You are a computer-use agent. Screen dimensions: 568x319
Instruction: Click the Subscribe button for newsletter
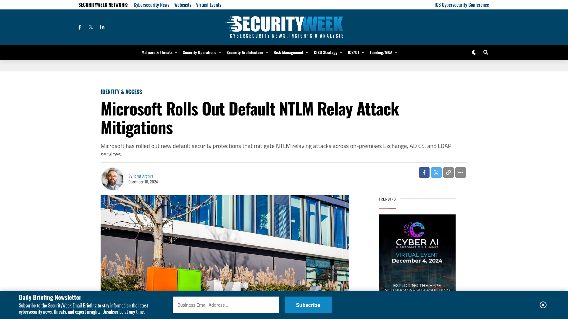tap(308, 305)
